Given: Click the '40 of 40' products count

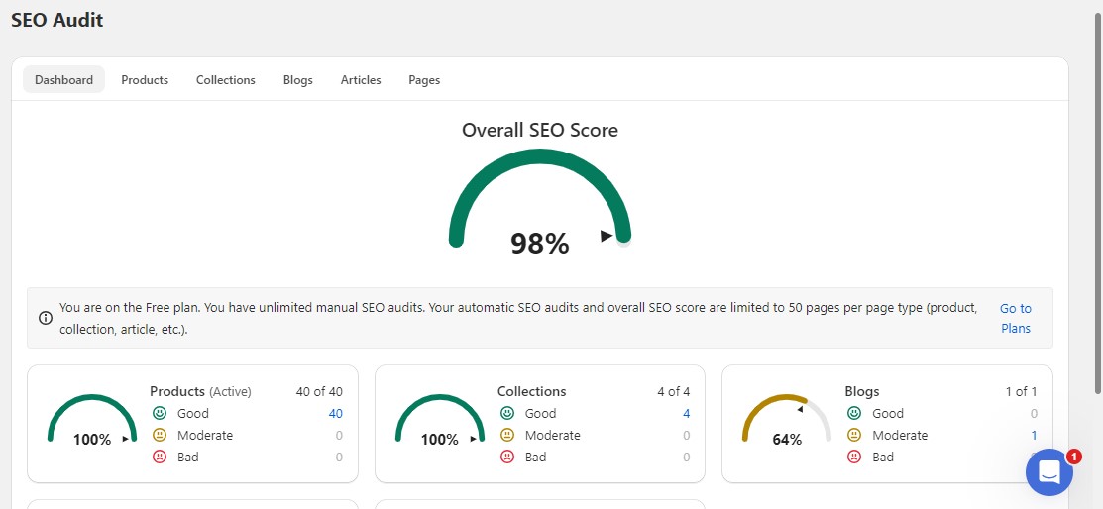Looking at the screenshot, I should click(319, 391).
